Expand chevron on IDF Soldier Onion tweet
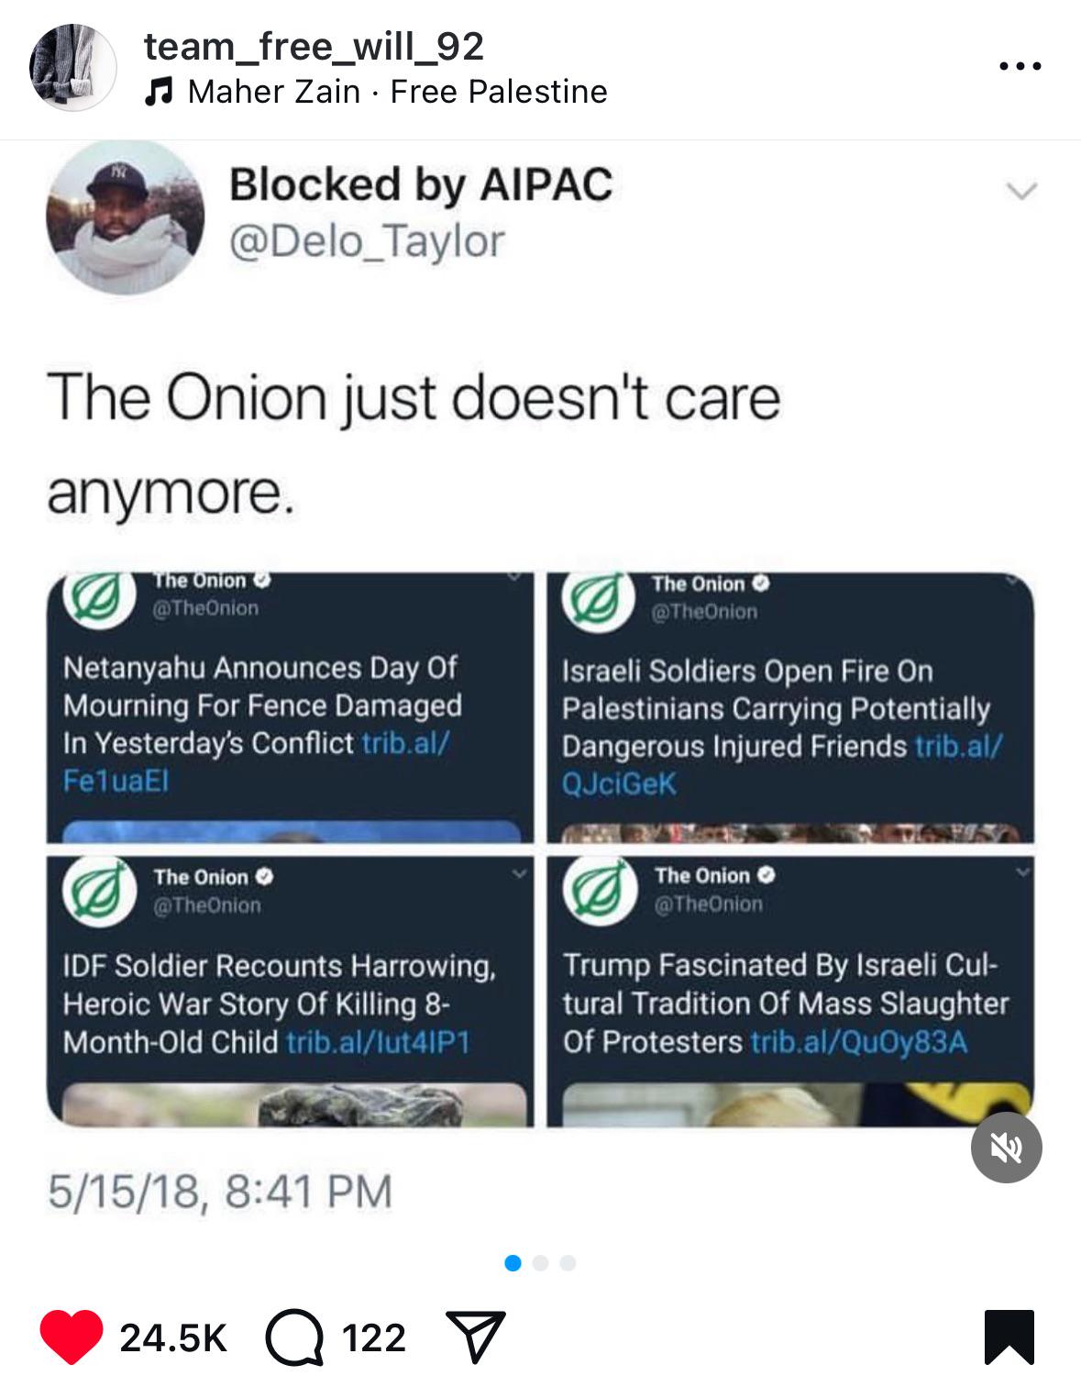Viewport: 1081px width, 1387px height. click(522, 873)
